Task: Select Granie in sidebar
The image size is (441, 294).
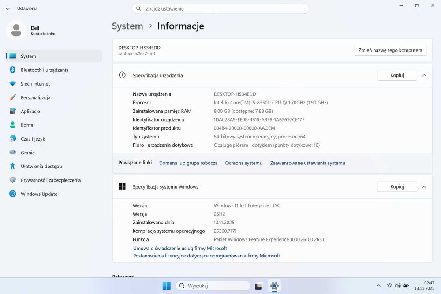Action: point(54,153)
